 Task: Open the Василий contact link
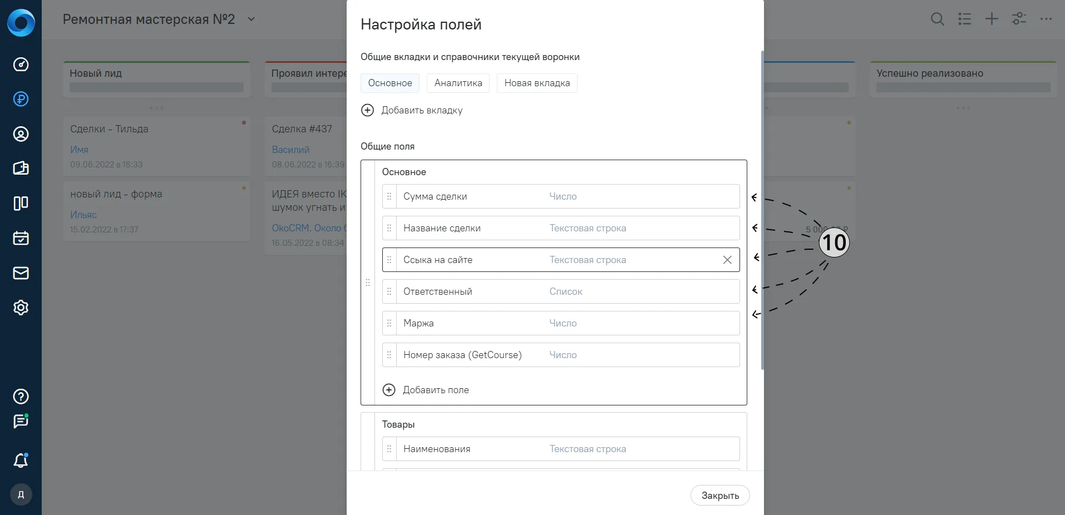click(290, 150)
